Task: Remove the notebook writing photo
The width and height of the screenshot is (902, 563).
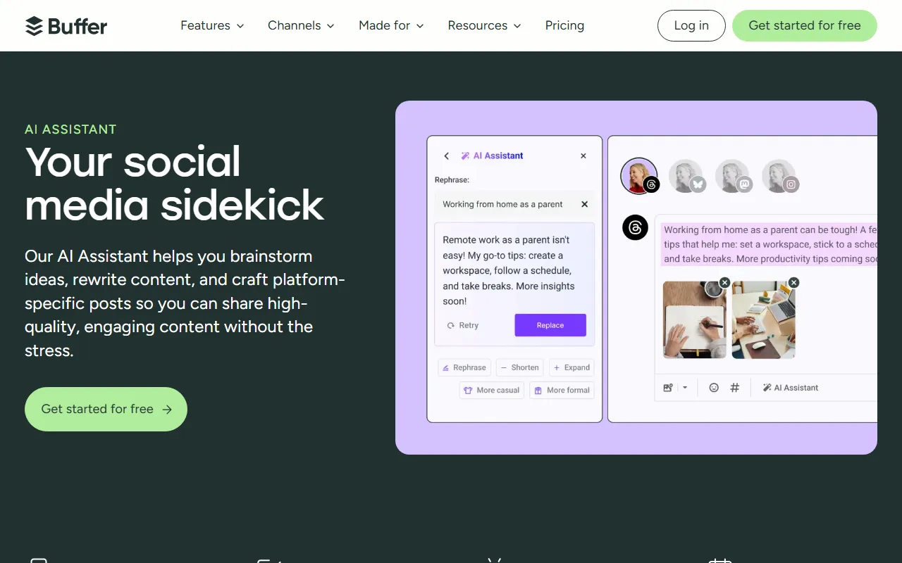Action: tap(724, 283)
